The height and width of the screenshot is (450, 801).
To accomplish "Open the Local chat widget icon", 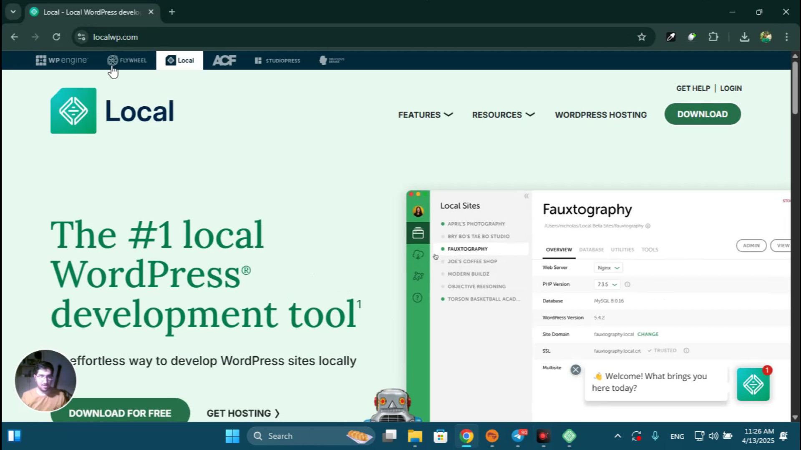I will (x=753, y=384).
